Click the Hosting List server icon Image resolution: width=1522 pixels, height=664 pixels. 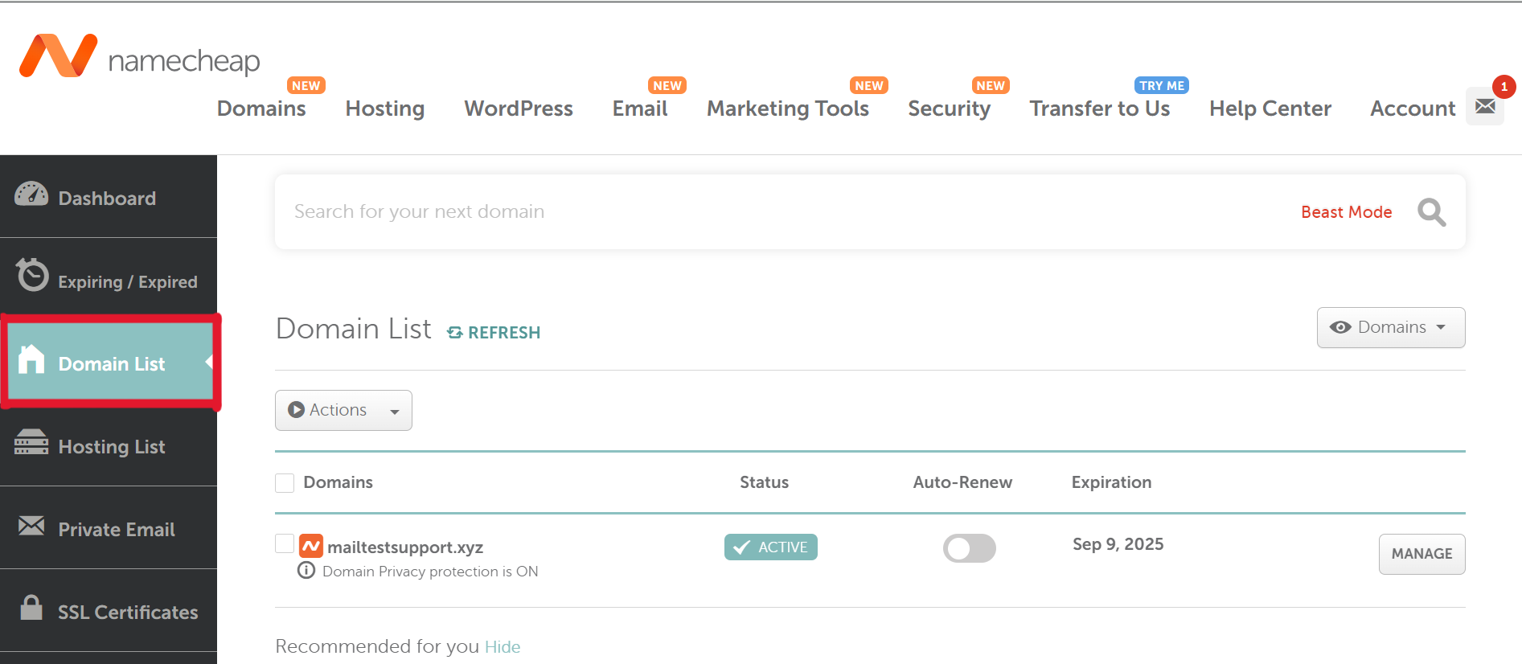tap(31, 441)
